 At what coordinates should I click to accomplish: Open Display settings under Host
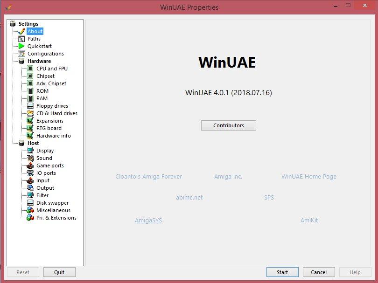tap(45, 151)
